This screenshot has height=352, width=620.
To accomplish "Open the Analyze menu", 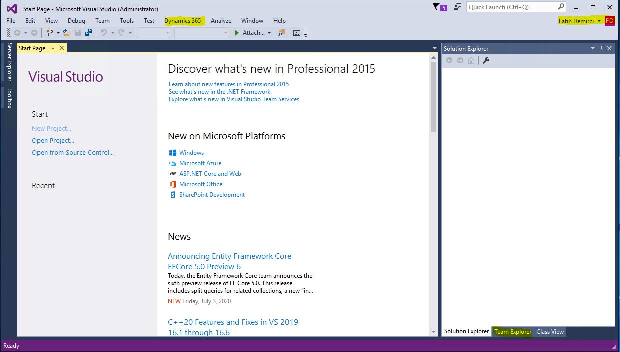I will coord(221,21).
